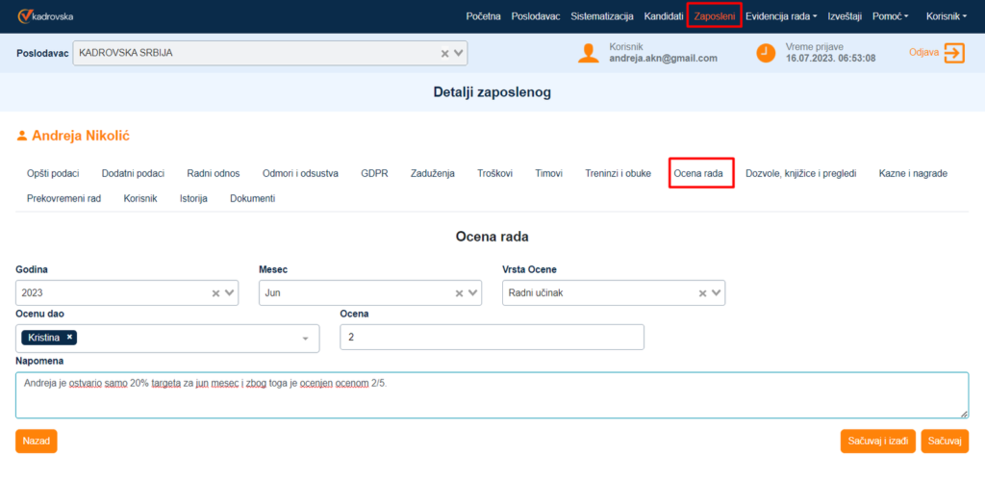Expand the Godina dropdown arrow
Viewport: 985px width, 480px height.
click(x=230, y=293)
